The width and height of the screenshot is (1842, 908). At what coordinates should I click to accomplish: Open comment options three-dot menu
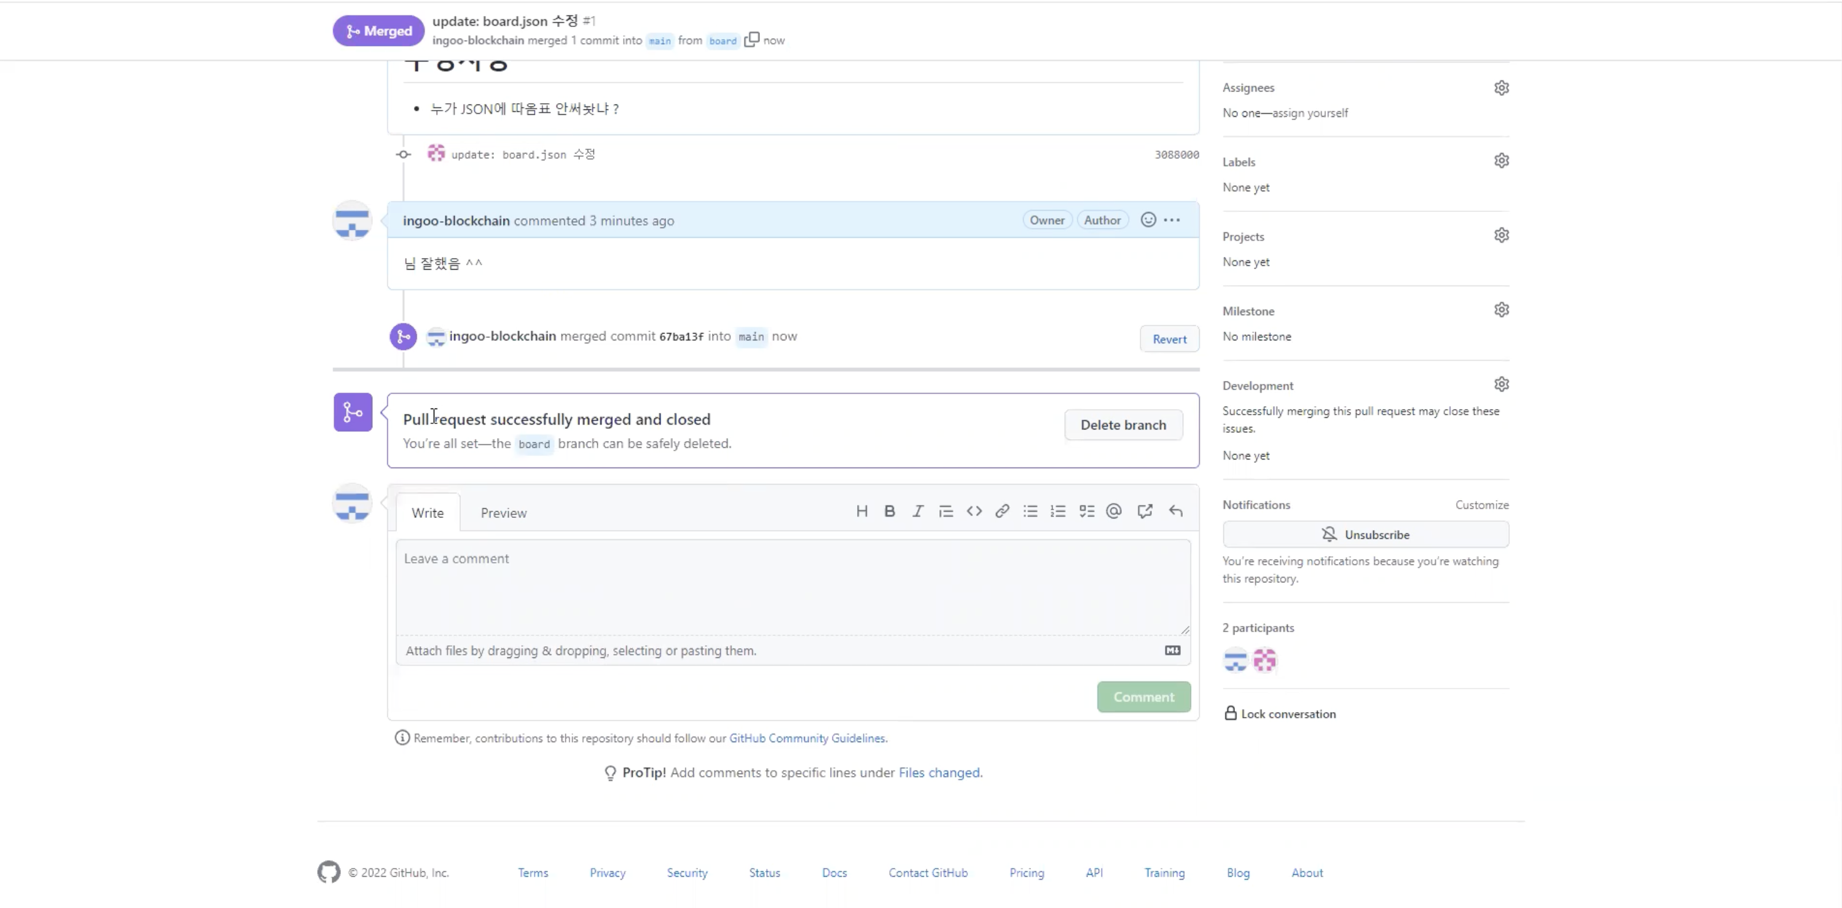(x=1172, y=220)
